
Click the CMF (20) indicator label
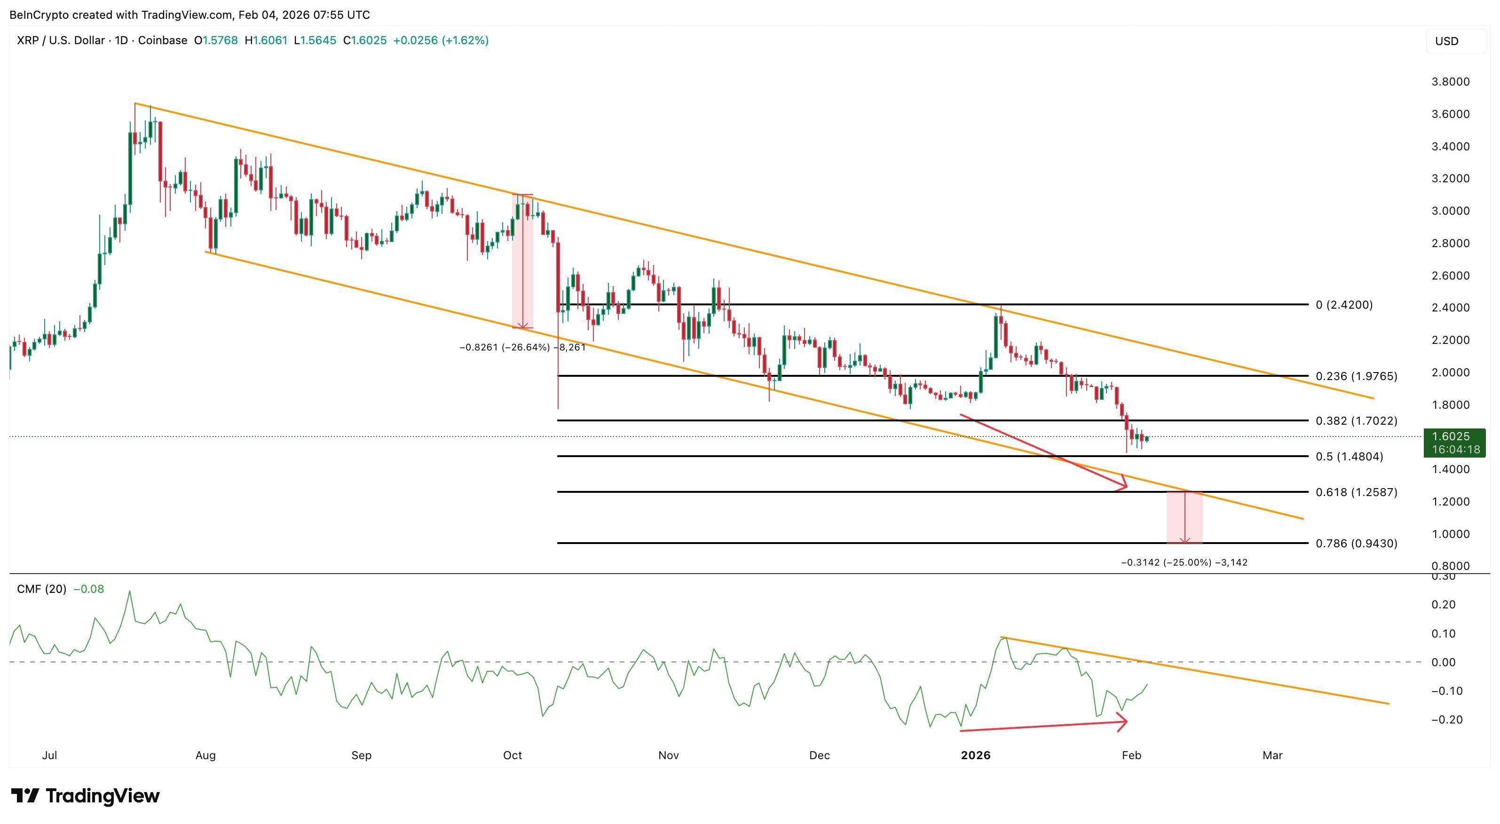(x=41, y=589)
